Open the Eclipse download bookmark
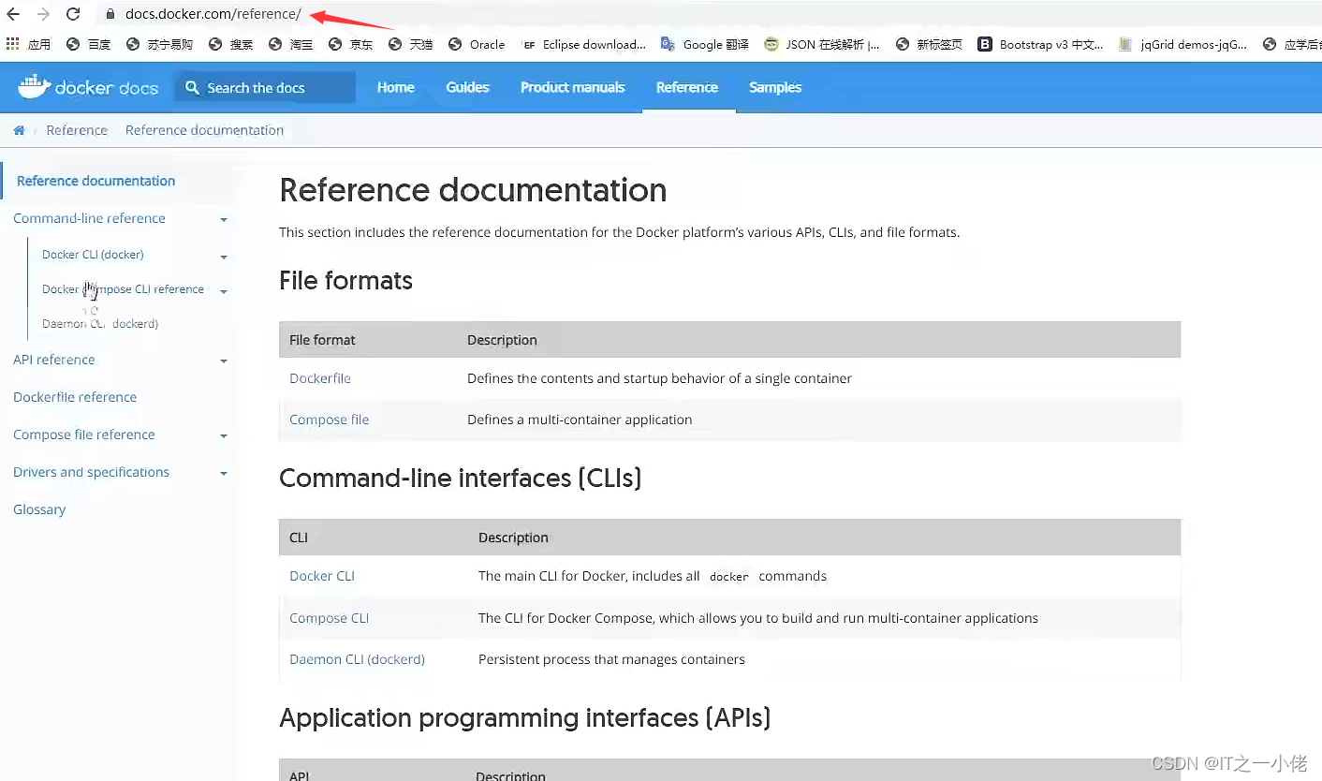Screen dimensions: 1322x781 584,44
